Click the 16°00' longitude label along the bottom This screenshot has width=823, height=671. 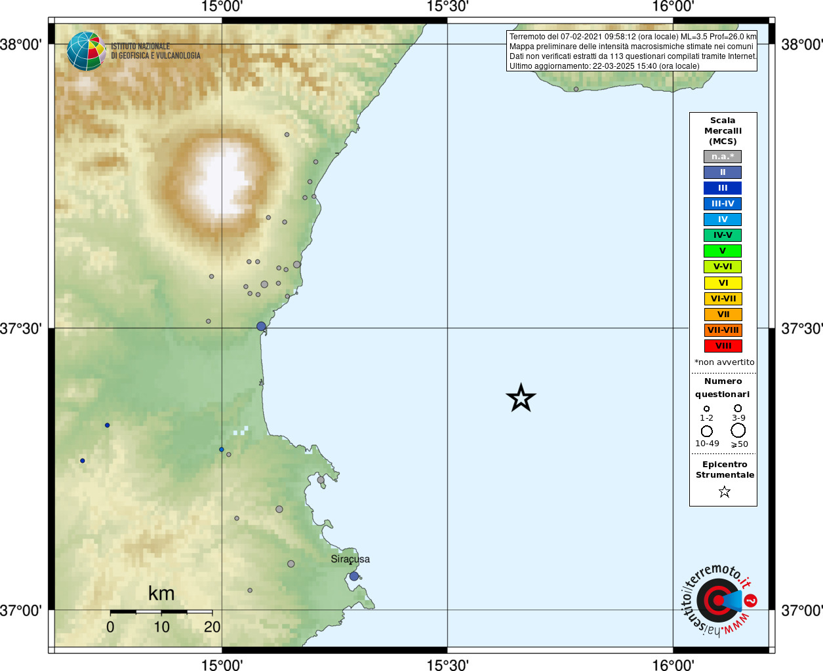(x=673, y=664)
